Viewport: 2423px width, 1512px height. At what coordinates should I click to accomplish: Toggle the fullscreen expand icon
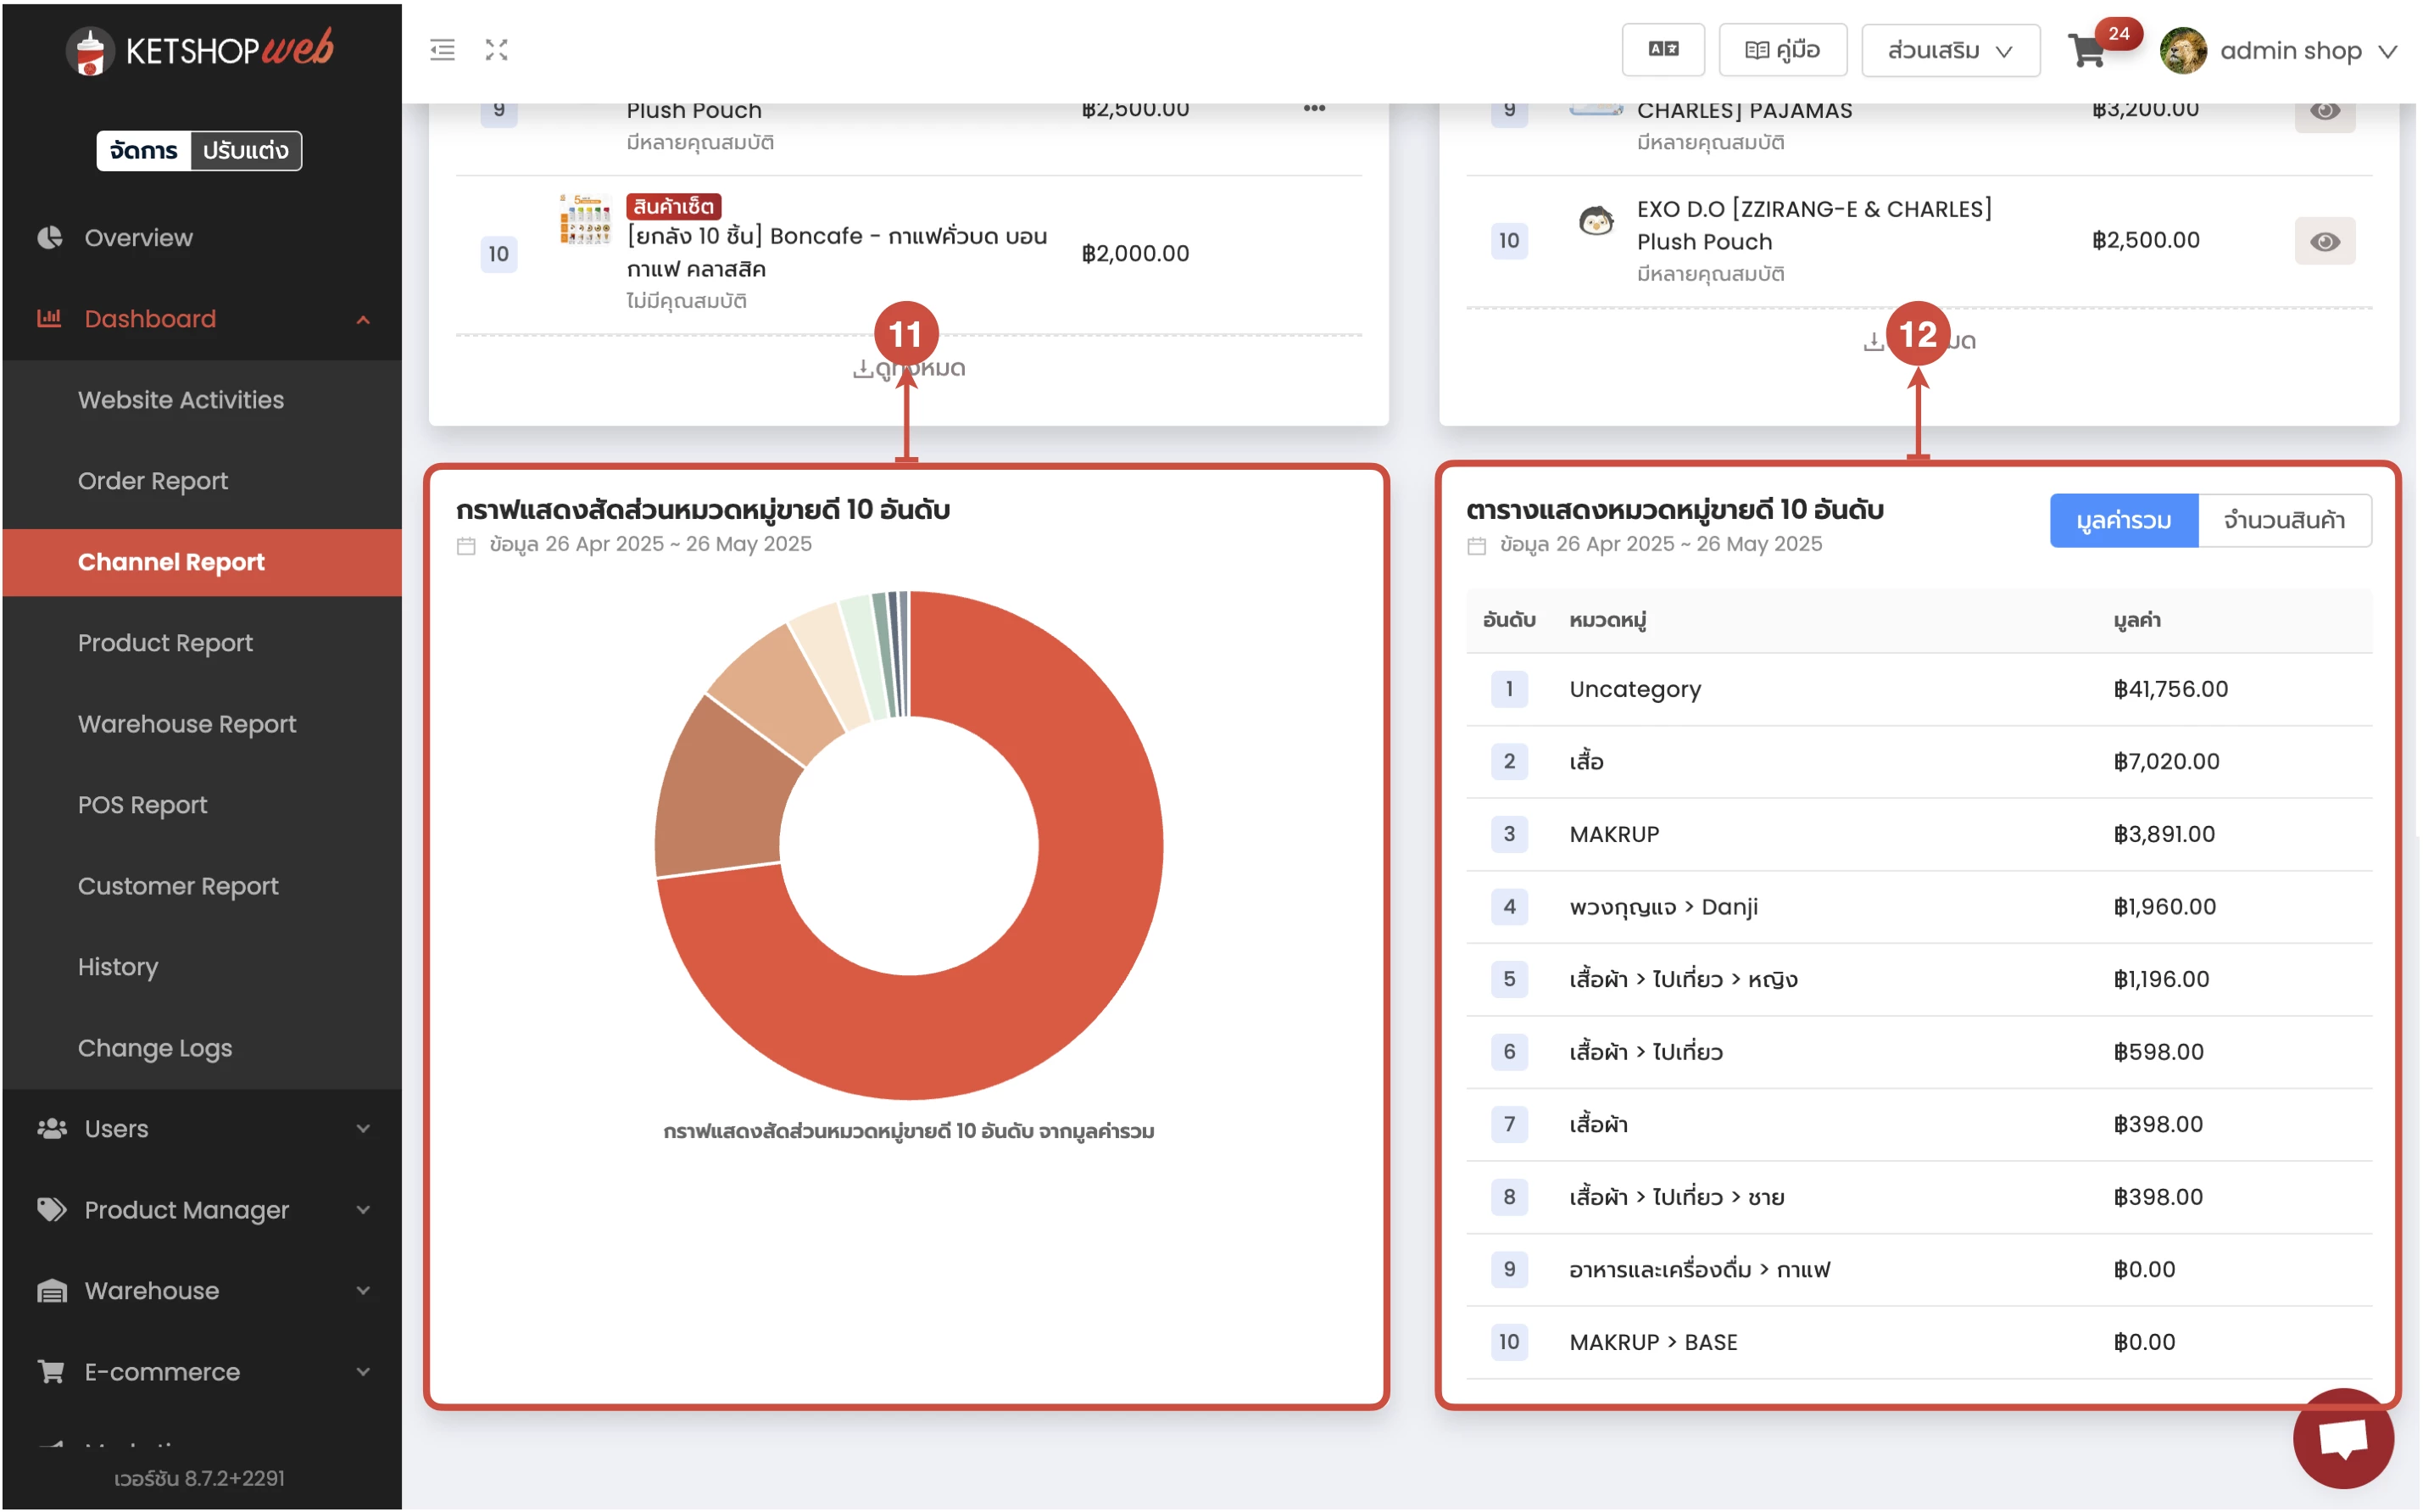497,50
